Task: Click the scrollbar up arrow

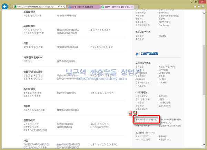Action: point(204,13)
